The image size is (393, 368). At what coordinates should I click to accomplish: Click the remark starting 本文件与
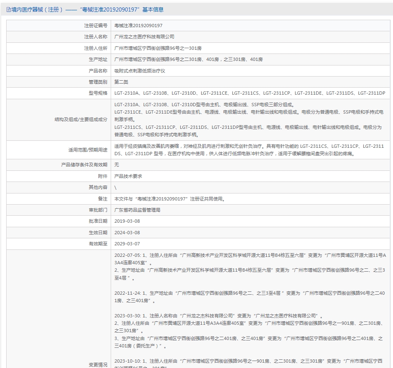[170, 199]
